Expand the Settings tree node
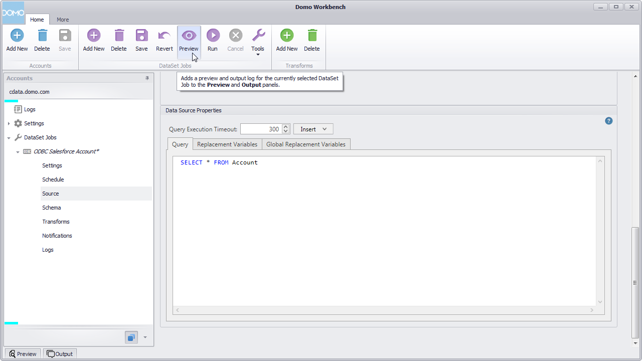 click(9, 123)
